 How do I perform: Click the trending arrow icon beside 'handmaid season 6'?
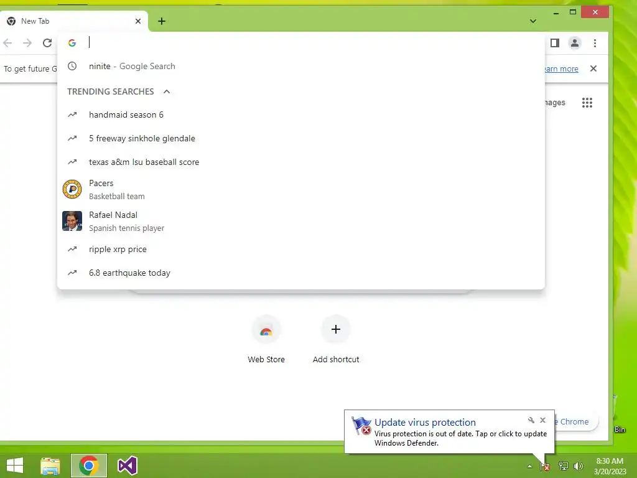click(72, 115)
